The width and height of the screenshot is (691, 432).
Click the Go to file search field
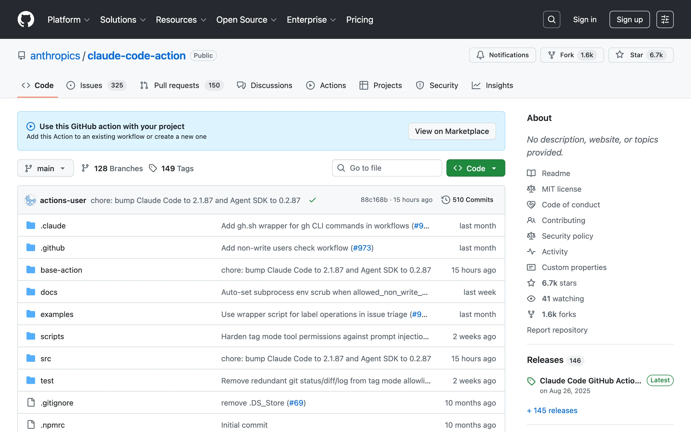coord(387,168)
